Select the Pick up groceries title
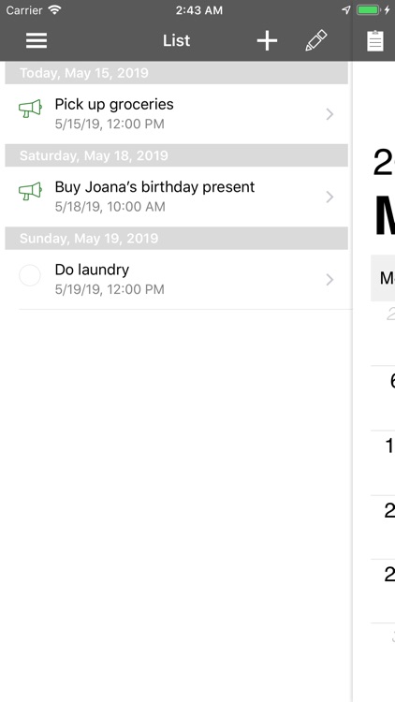The height and width of the screenshot is (702, 395). click(x=114, y=104)
